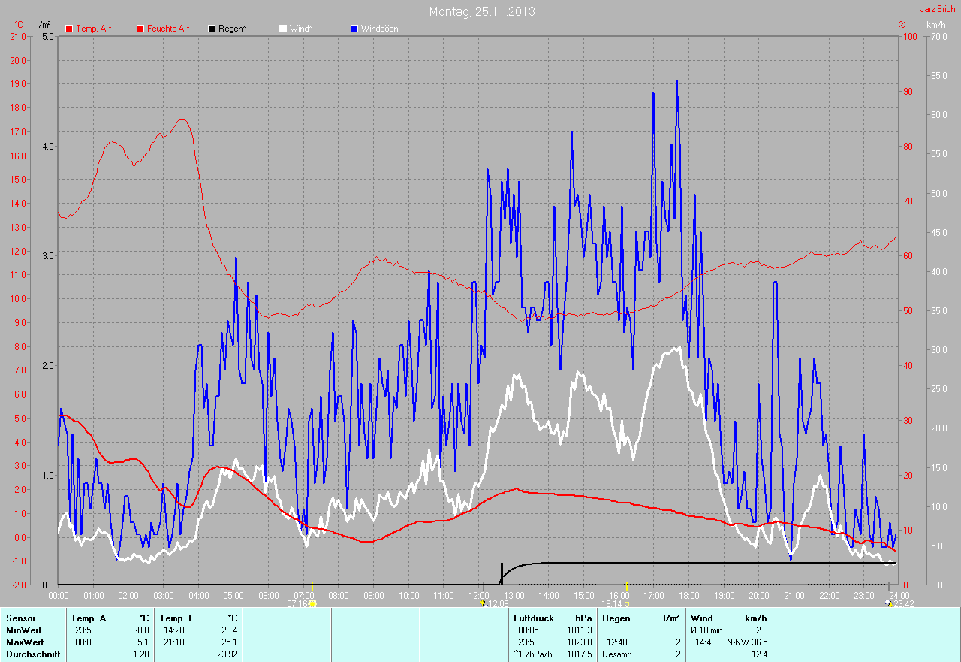
Task: Click the sunrise sun icon at 07:16
Action: pos(312,603)
